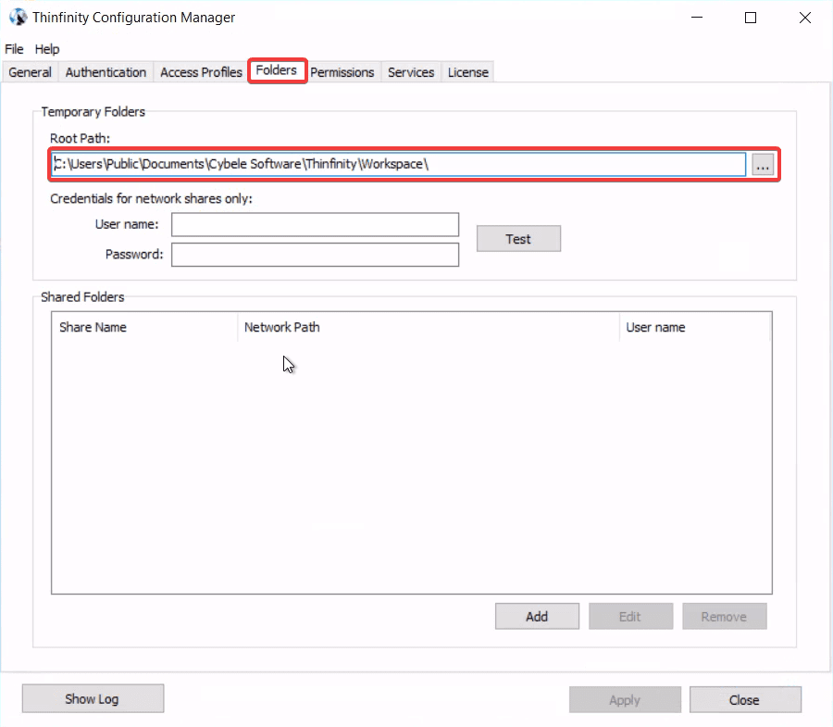Open the browse dialog with the ellipsis button

click(761, 164)
